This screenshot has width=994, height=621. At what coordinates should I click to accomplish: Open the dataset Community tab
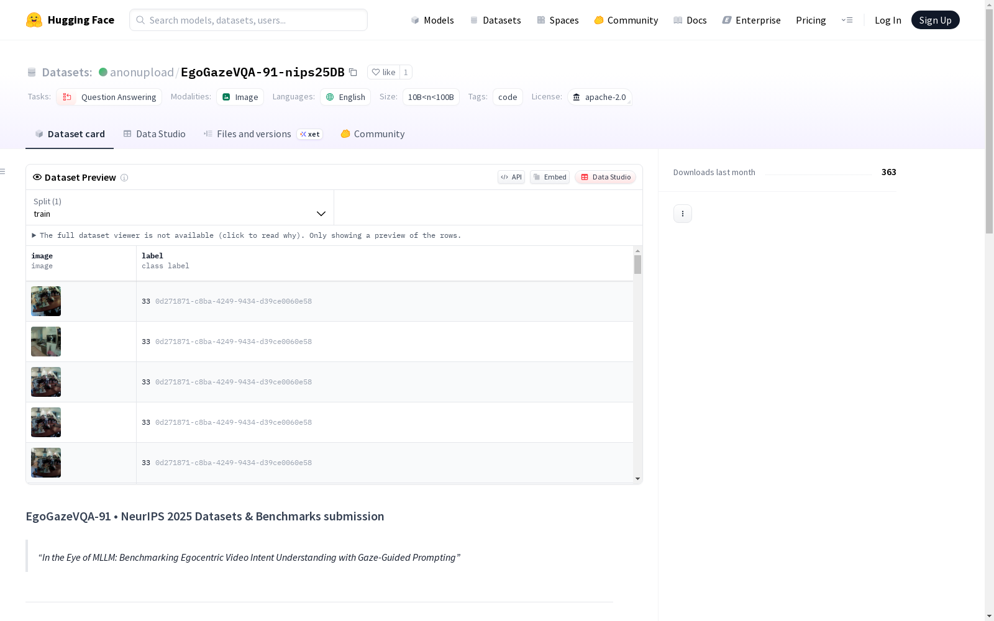373,134
